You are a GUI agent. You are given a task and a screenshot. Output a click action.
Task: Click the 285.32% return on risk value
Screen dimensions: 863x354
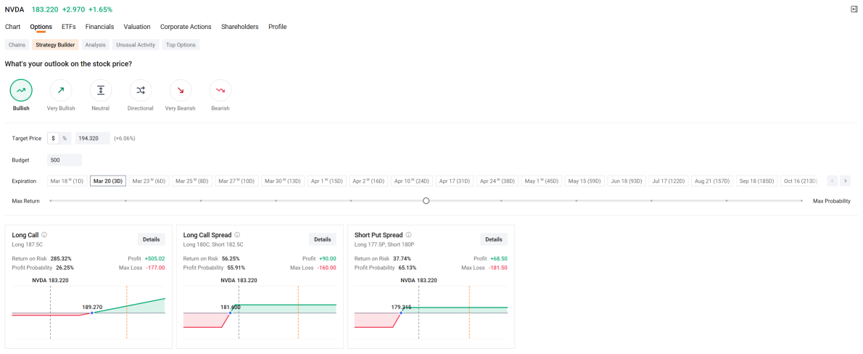click(x=60, y=258)
